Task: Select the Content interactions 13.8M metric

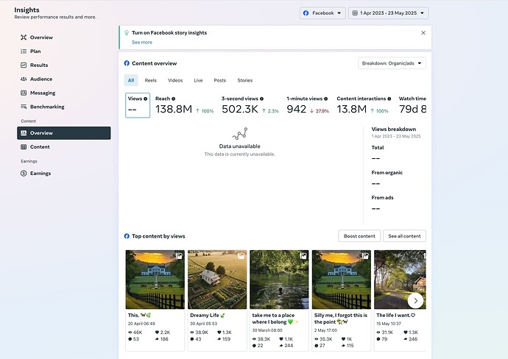Action: pyautogui.click(x=364, y=105)
